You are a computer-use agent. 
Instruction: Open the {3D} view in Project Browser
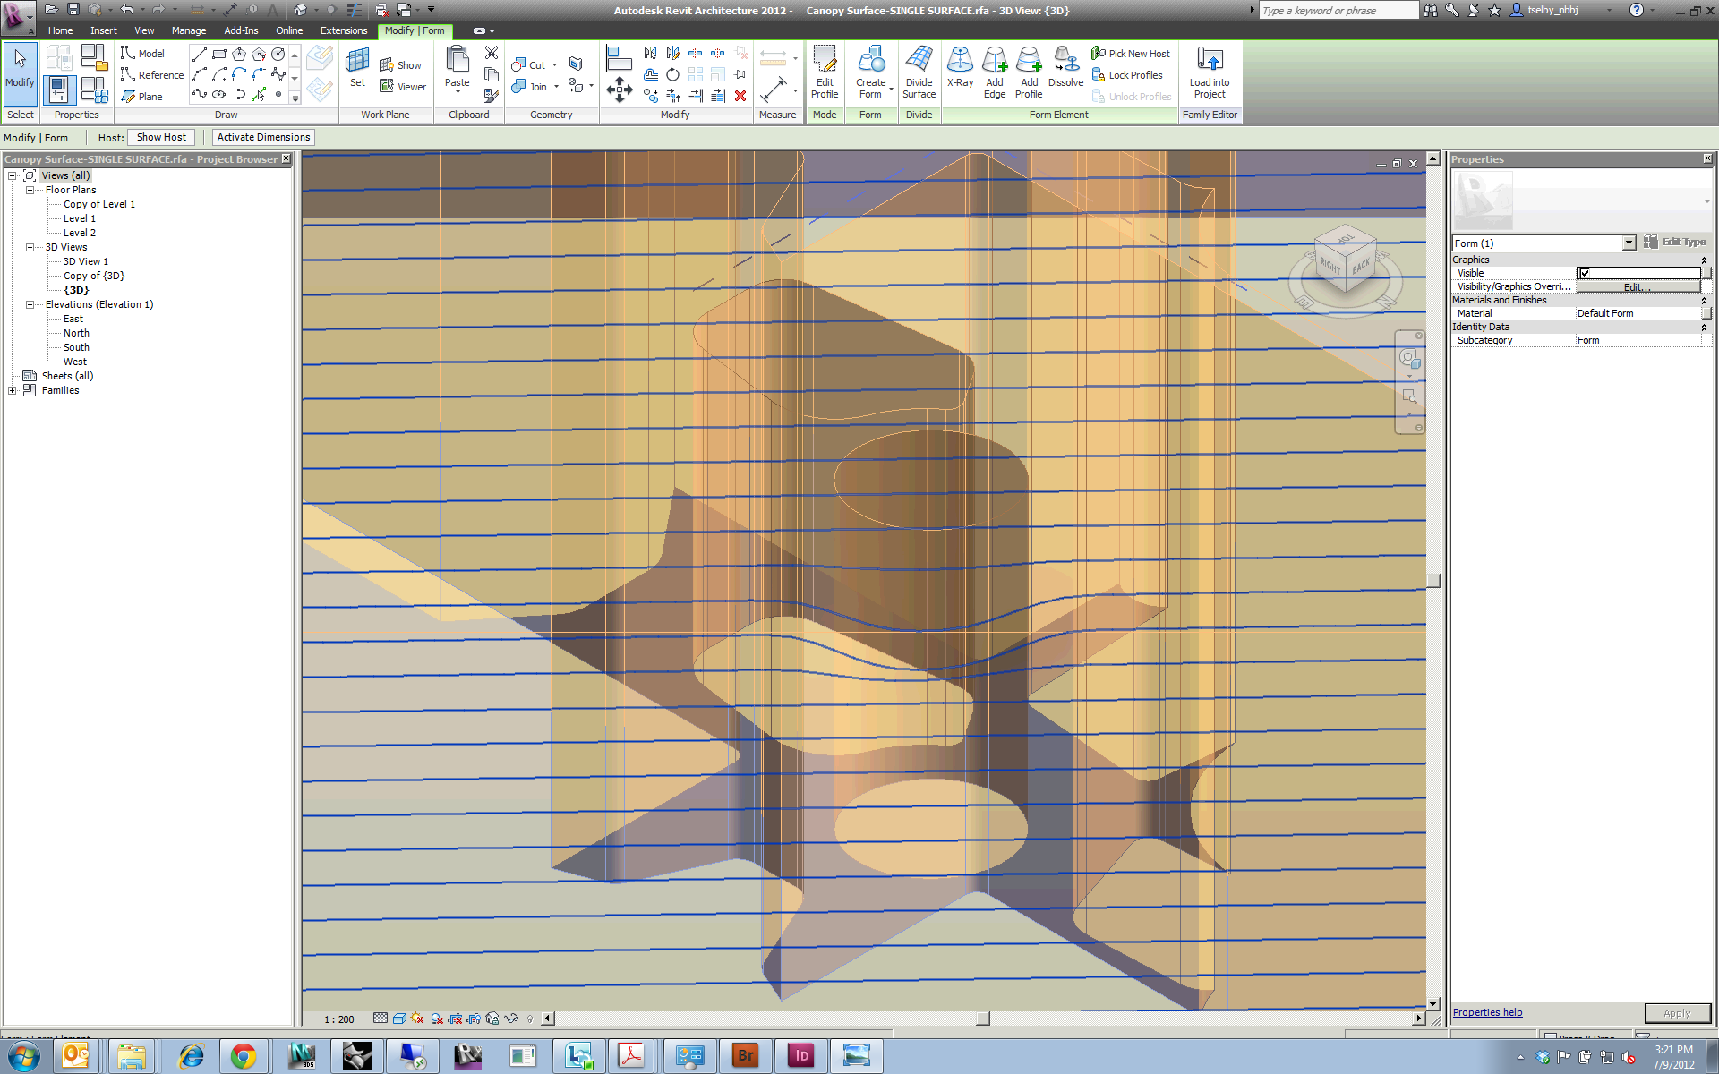(x=76, y=290)
